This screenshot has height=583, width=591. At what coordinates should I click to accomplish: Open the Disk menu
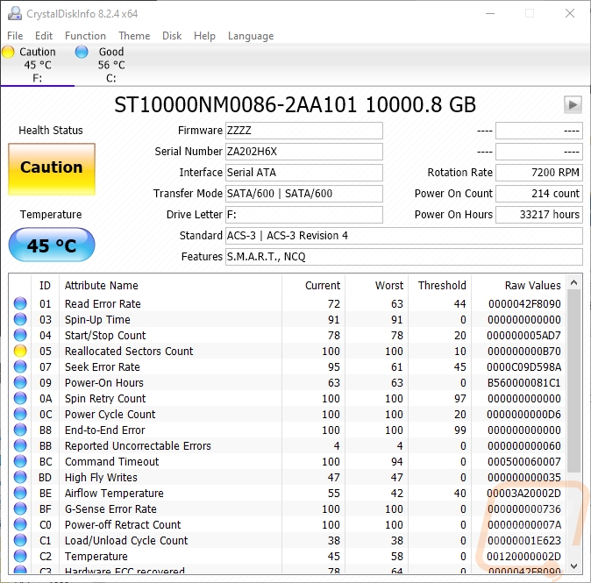pos(172,36)
